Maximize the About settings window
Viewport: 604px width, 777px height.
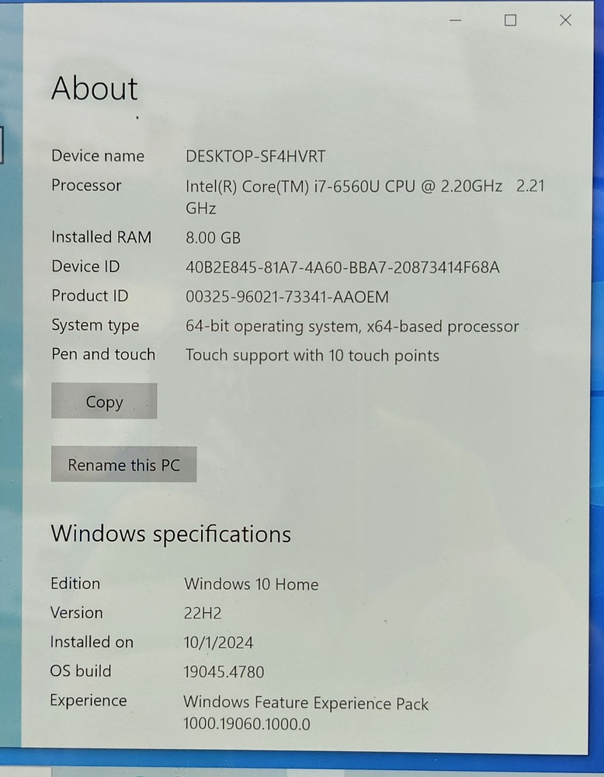click(510, 20)
